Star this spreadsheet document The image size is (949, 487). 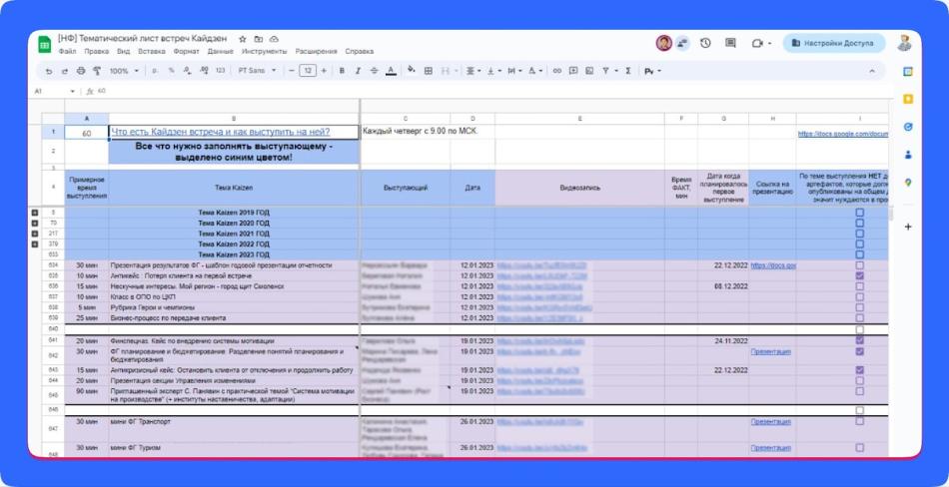[243, 39]
